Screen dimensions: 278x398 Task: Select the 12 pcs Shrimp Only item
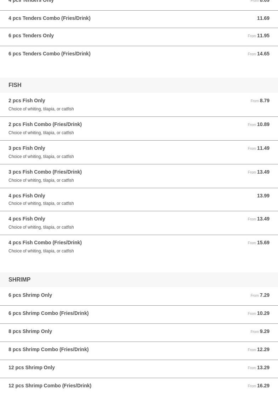coord(32,367)
